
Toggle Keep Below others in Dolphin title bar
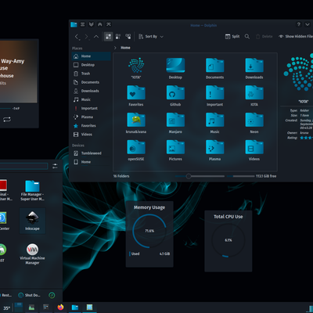[92, 24]
